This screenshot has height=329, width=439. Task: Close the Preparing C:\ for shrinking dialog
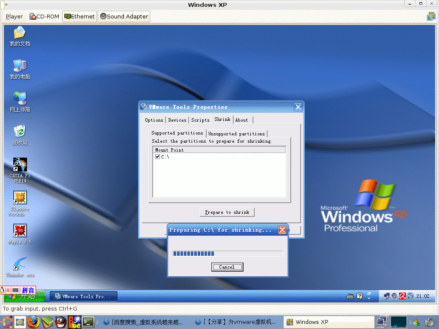pyautogui.click(x=282, y=230)
